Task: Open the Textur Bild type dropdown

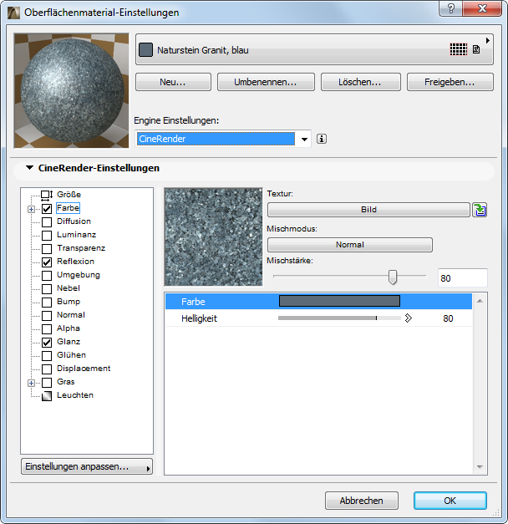Action: 368,210
